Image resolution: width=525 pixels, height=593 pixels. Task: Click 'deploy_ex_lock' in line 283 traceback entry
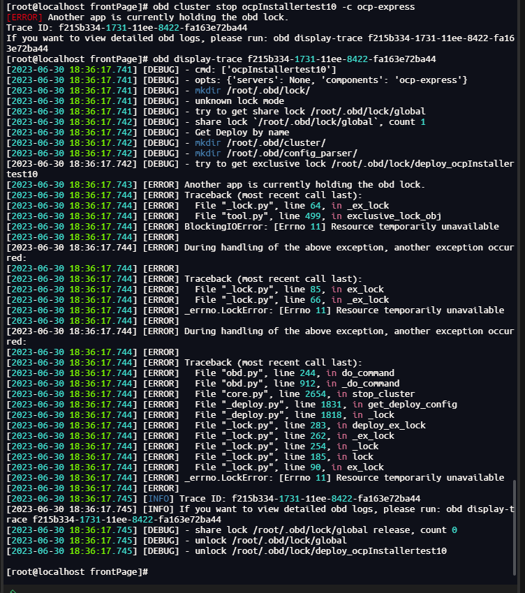click(389, 426)
